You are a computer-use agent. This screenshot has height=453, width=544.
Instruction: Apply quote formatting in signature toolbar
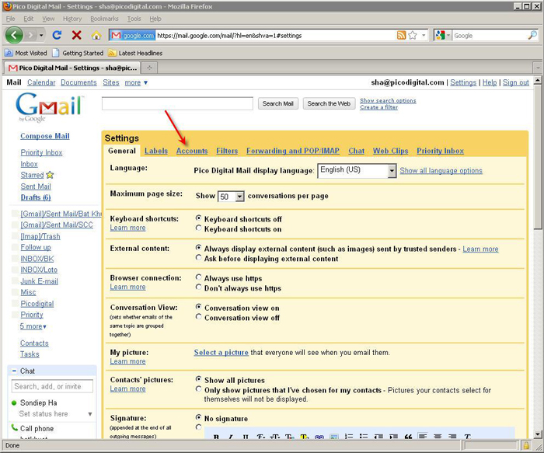point(408,437)
